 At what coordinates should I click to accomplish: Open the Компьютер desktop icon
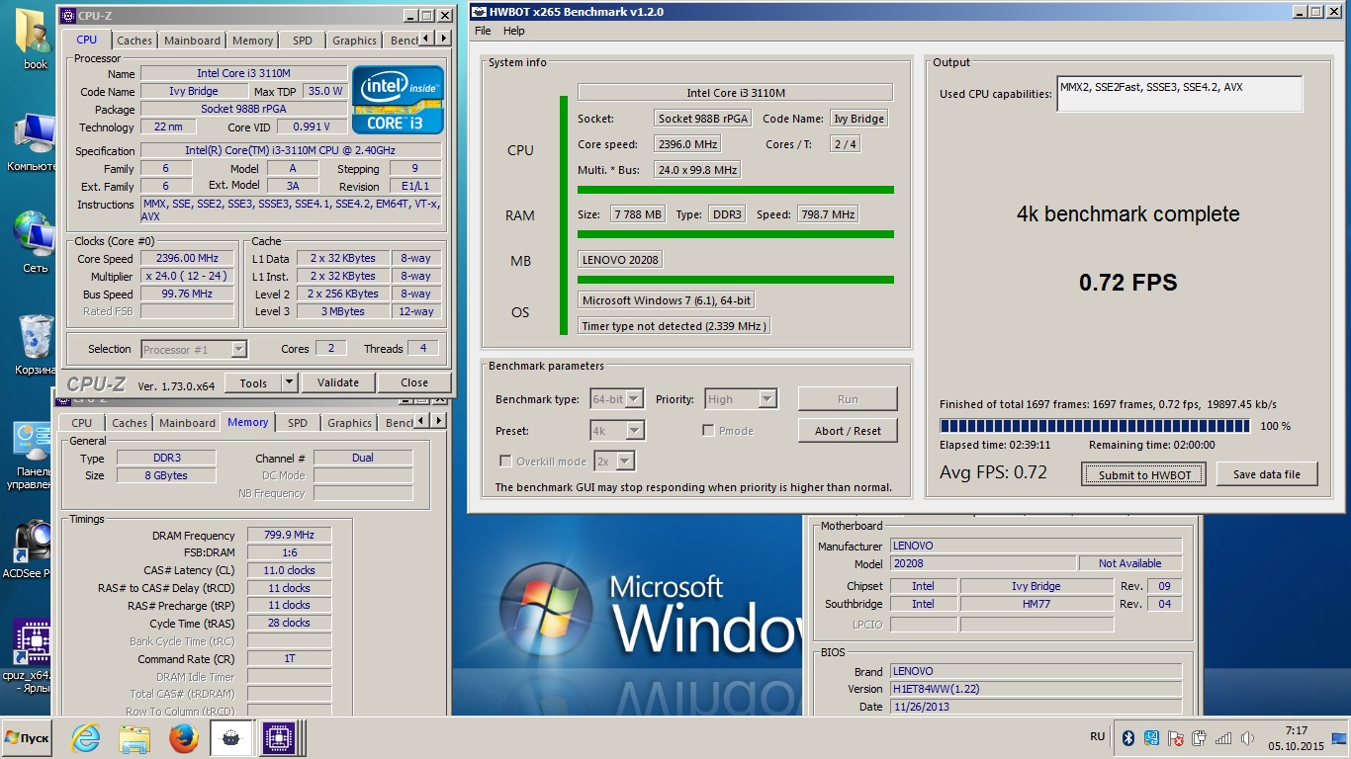click(x=32, y=141)
